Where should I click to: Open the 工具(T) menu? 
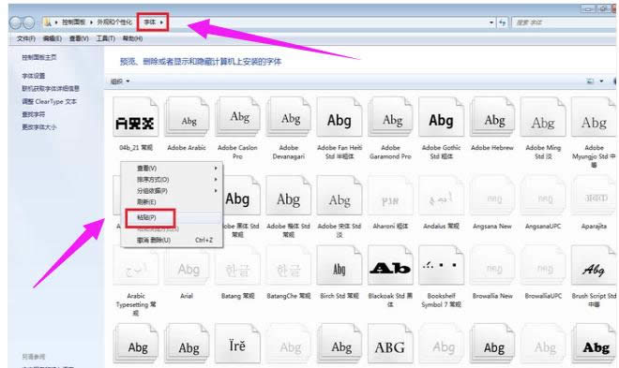pyautogui.click(x=105, y=38)
